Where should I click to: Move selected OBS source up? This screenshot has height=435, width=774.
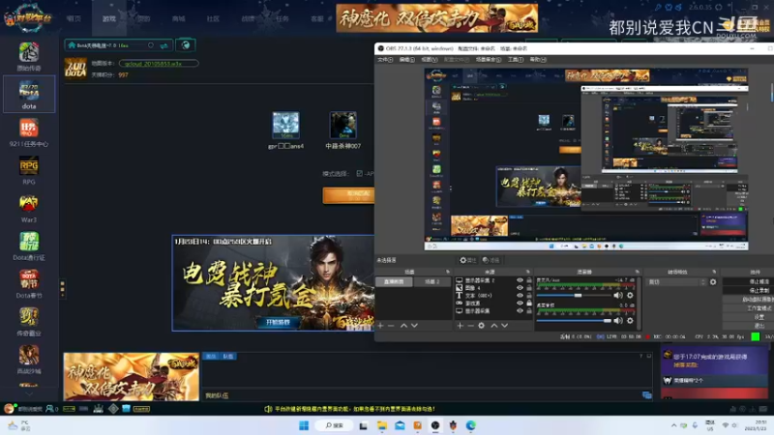pyautogui.click(x=494, y=326)
